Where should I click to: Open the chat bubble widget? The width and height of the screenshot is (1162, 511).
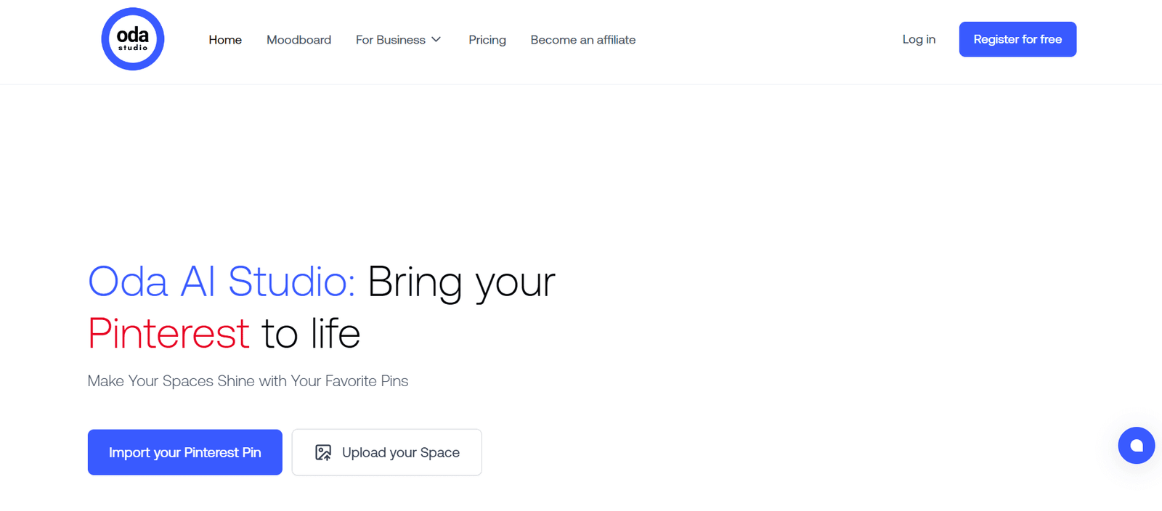pos(1136,445)
